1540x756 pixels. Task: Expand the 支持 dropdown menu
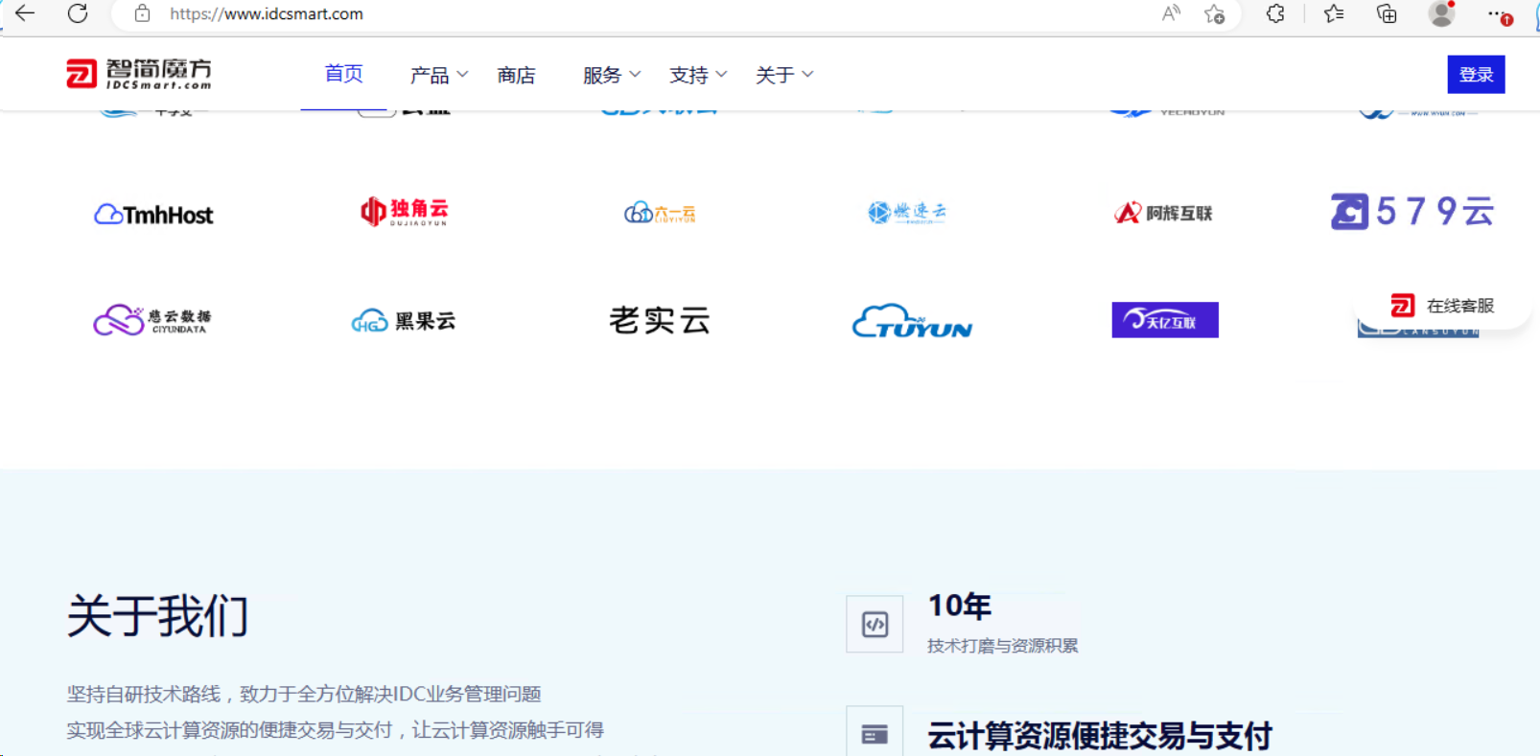[x=697, y=75]
